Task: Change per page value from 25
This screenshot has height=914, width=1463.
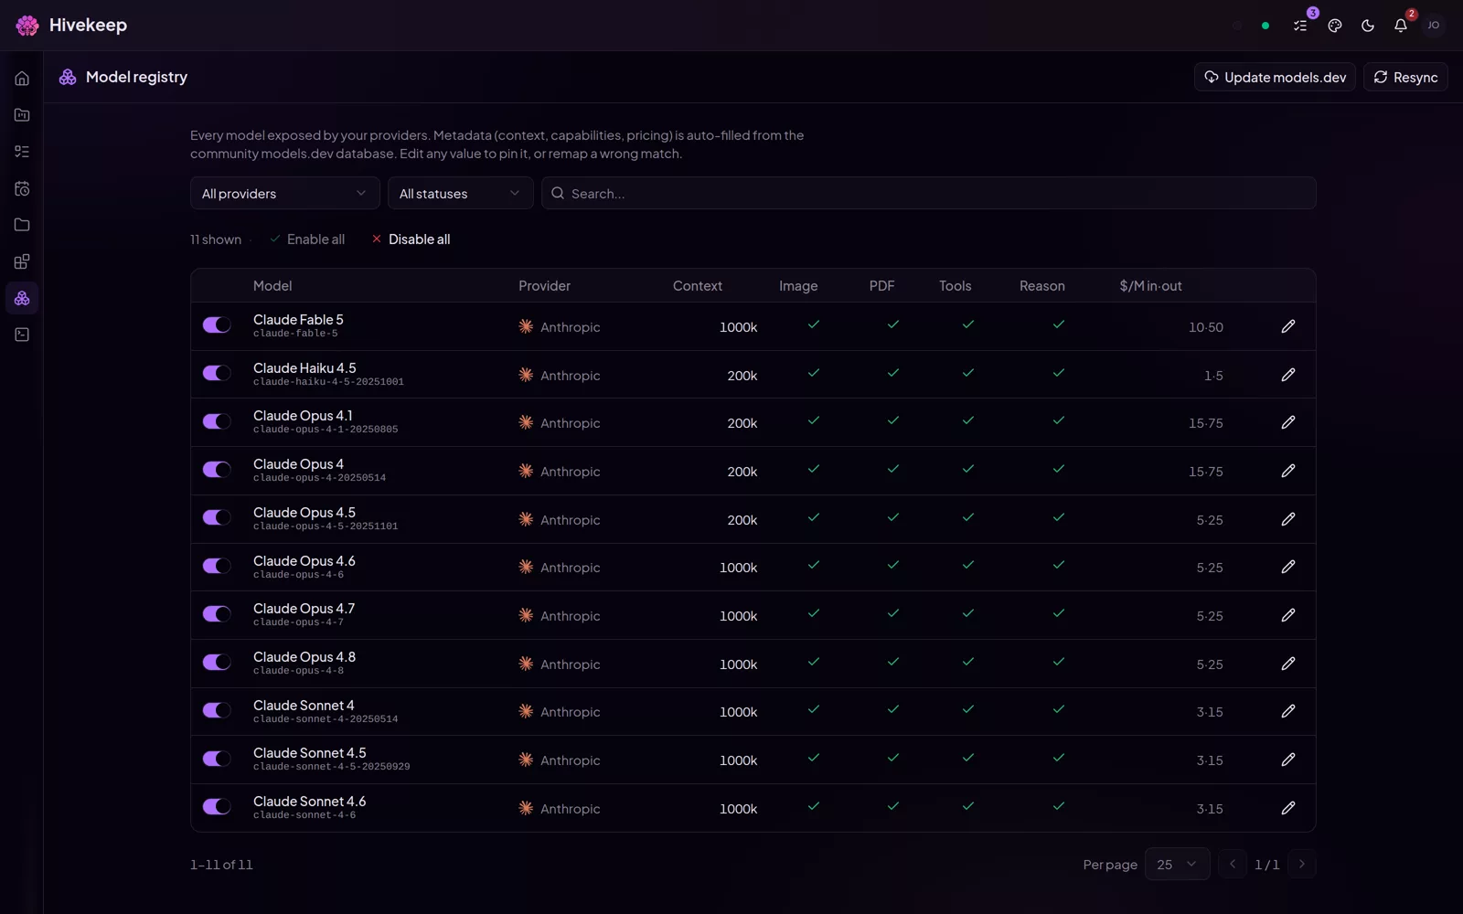Action: [x=1177, y=864]
